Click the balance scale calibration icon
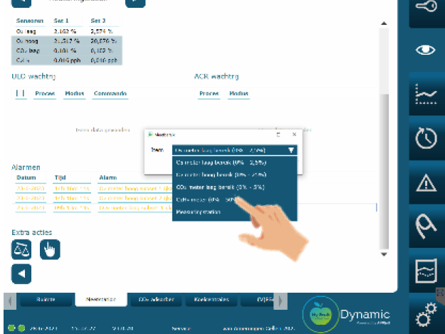The height and width of the screenshot is (334, 445). click(21, 249)
